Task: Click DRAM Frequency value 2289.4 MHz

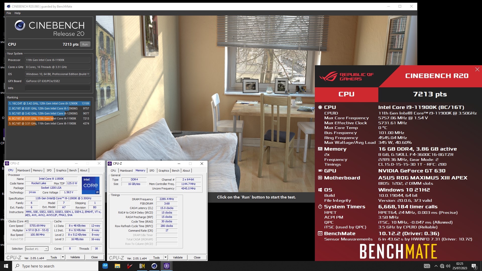Action: [167, 199]
